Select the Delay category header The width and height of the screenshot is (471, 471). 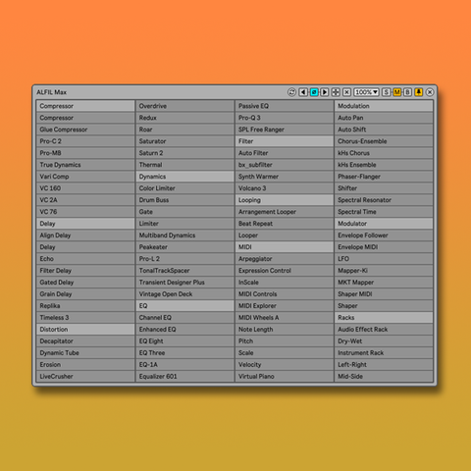click(x=85, y=224)
